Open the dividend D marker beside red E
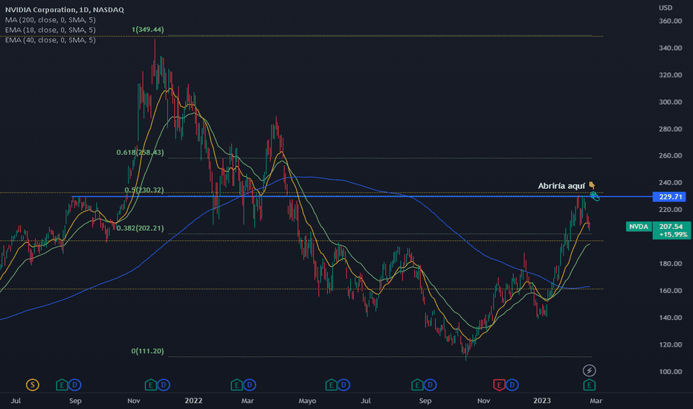 512,385
